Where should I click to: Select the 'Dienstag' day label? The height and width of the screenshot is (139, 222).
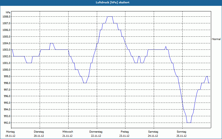[x=39, y=132]
